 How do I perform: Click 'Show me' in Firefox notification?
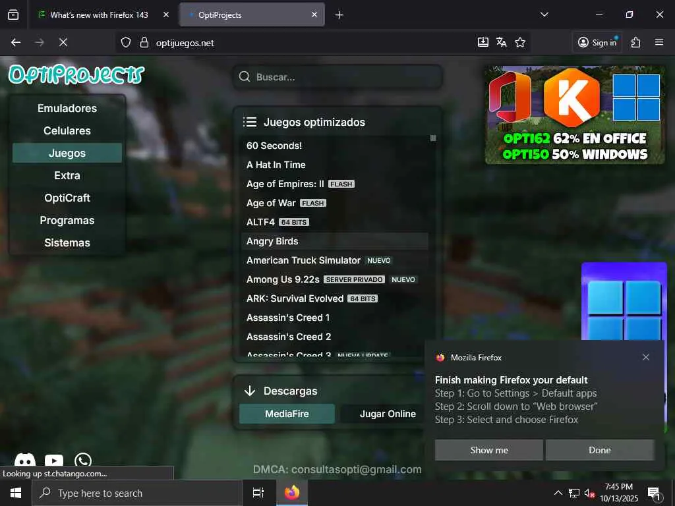click(488, 450)
